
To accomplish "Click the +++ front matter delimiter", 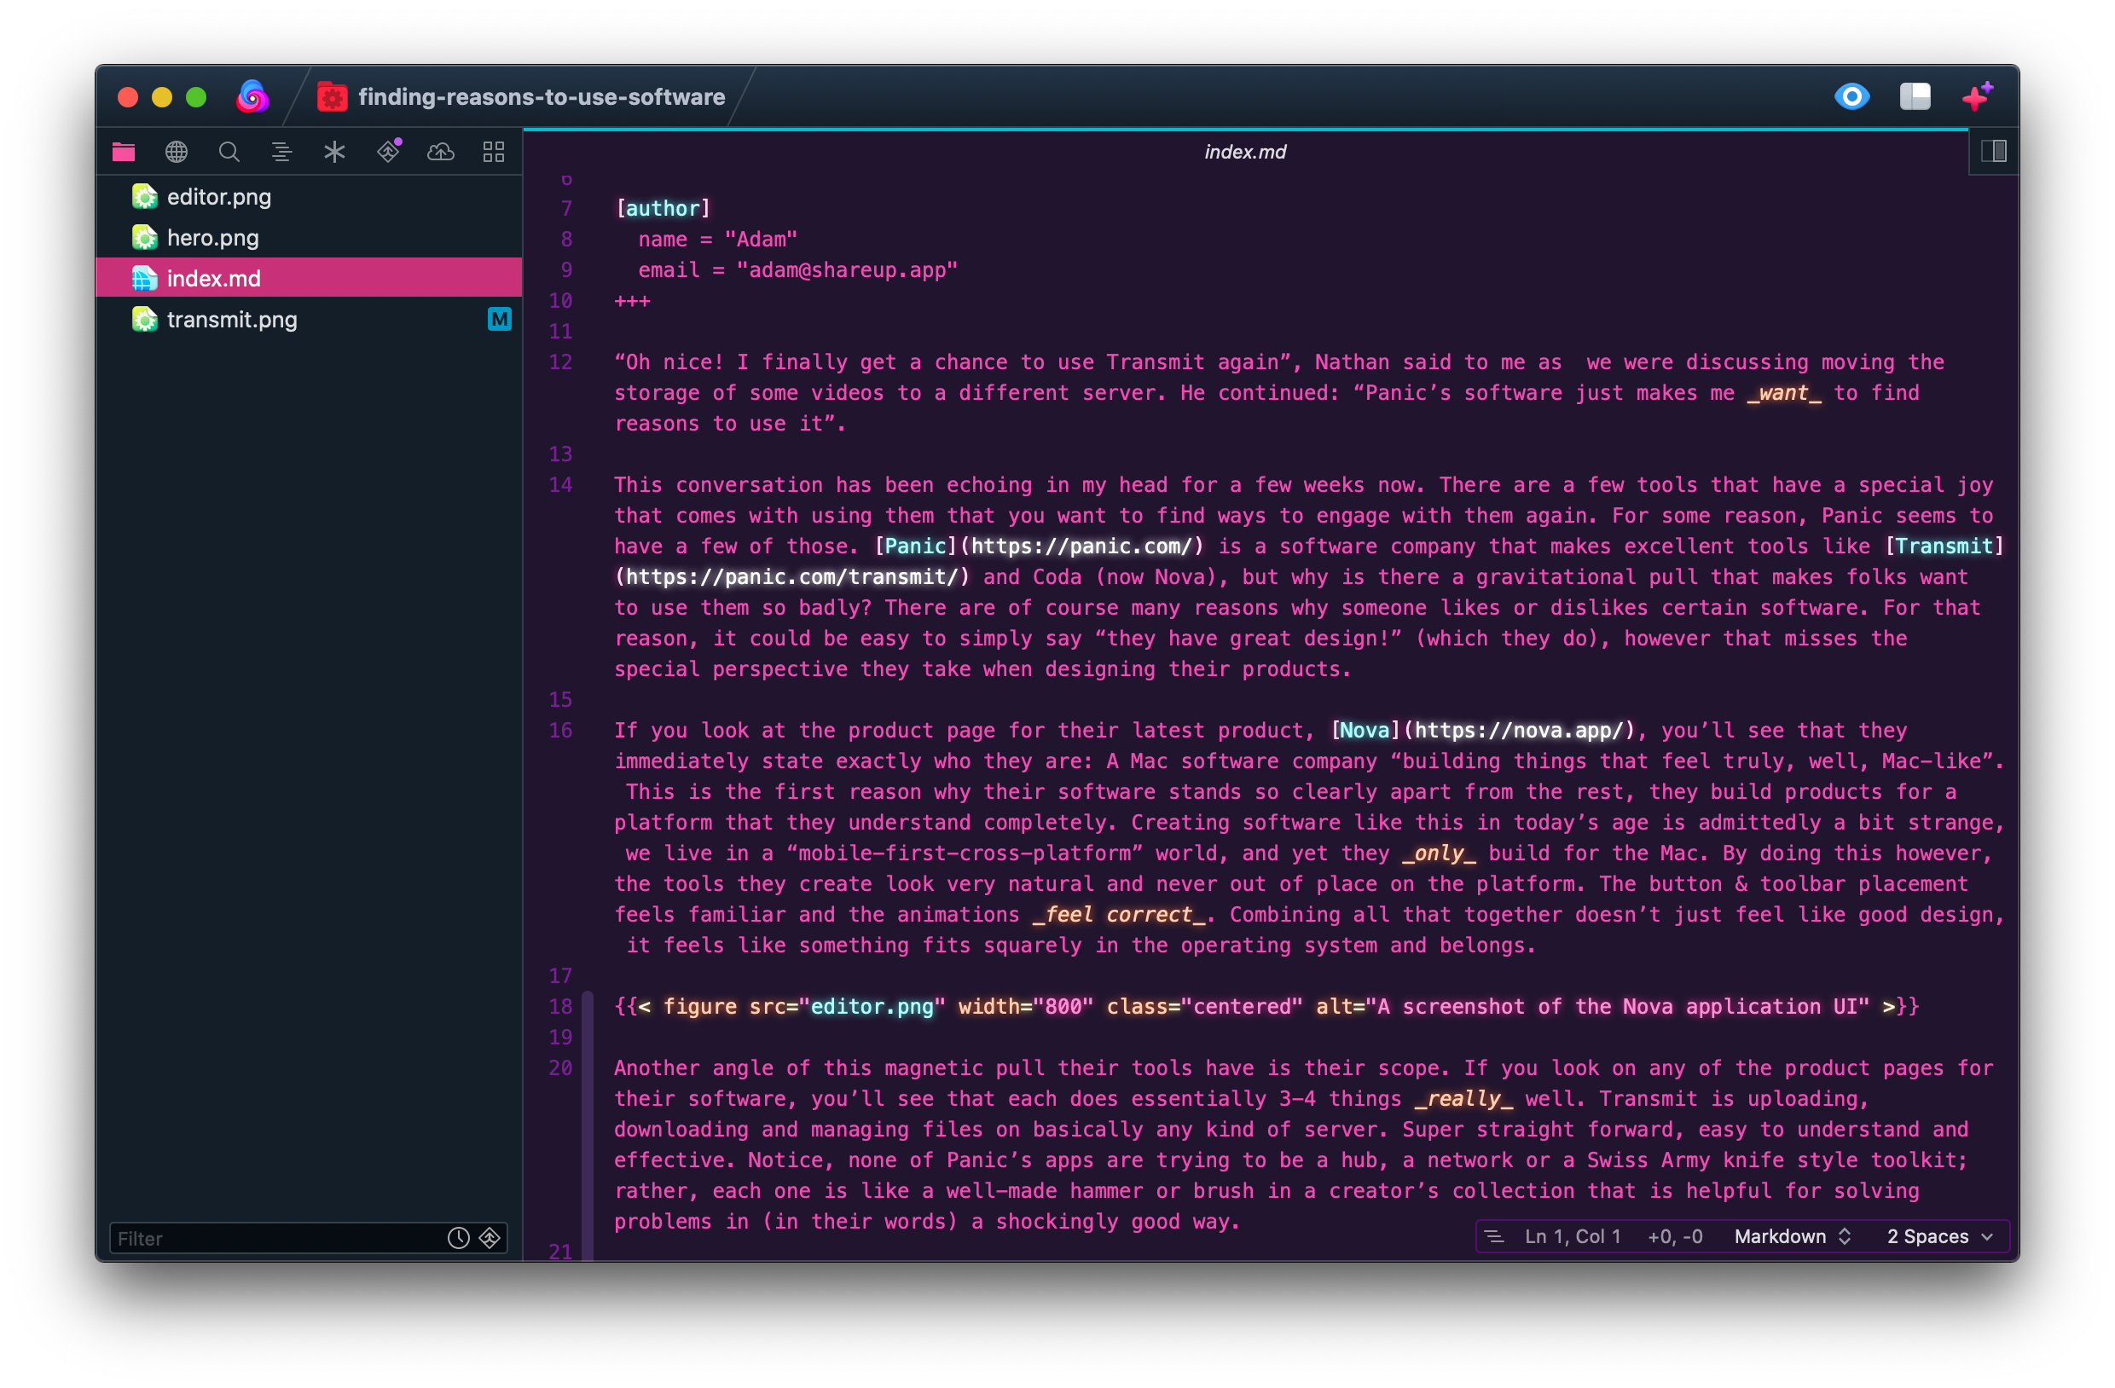I will click(x=632, y=300).
